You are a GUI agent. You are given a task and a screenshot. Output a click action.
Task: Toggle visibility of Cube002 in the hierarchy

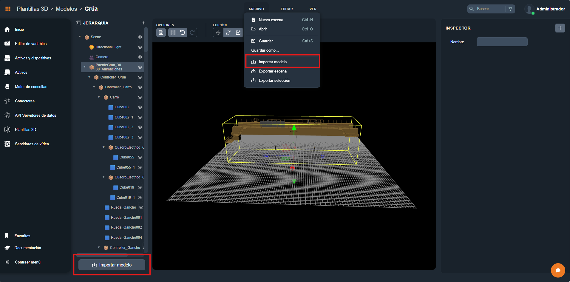click(140, 107)
